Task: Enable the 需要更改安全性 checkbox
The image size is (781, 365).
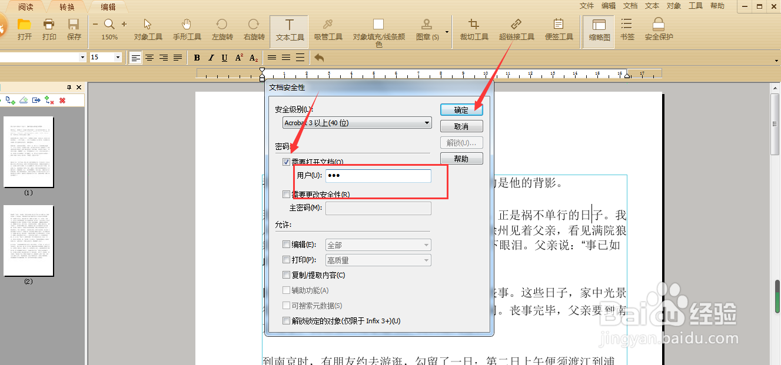Action: (x=287, y=194)
